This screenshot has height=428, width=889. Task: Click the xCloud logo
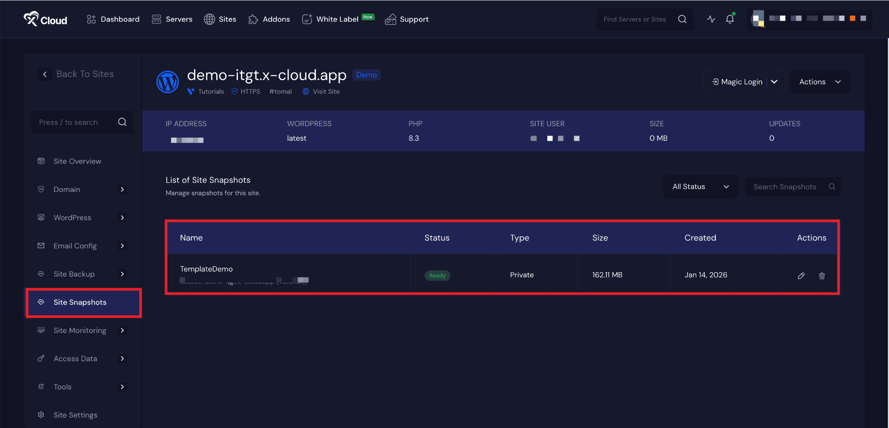click(x=45, y=19)
